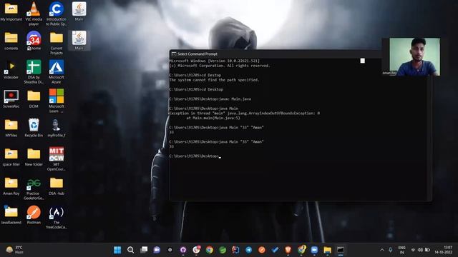Open the contents folder on desktop
This screenshot has height=257, width=458.
click(x=11, y=41)
